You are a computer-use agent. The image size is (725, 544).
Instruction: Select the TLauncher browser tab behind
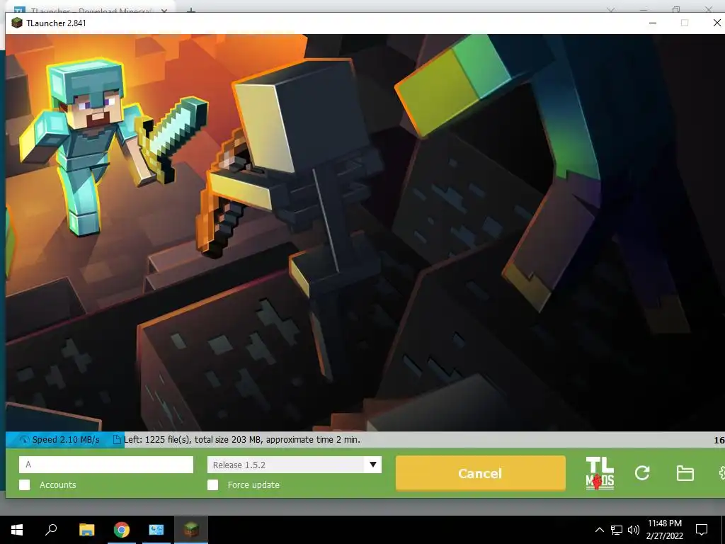[x=90, y=9]
